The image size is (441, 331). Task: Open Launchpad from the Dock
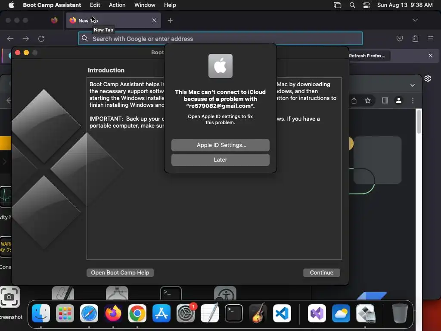click(x=65, y=313)
